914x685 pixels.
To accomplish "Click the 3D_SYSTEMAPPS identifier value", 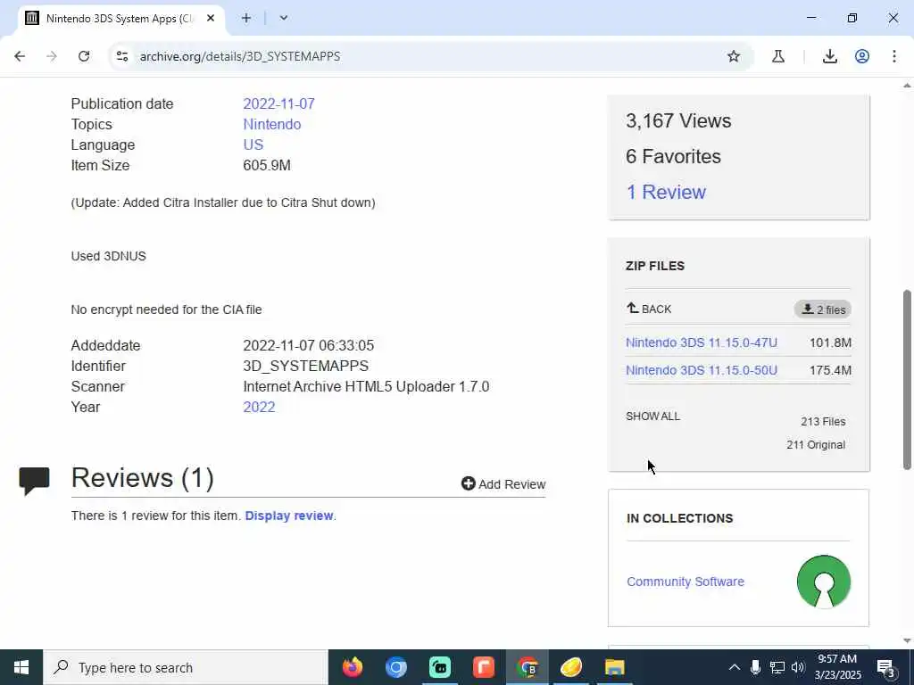I will [x=305, y=366].
